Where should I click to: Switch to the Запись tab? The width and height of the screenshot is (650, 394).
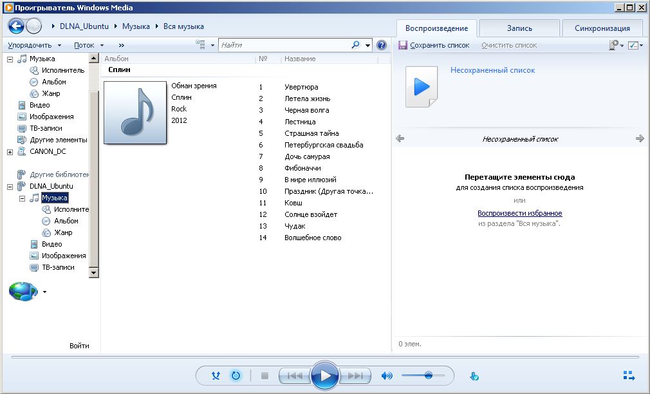click(519, 28)
